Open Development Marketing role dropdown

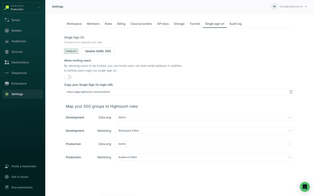(x=204, y=131)
